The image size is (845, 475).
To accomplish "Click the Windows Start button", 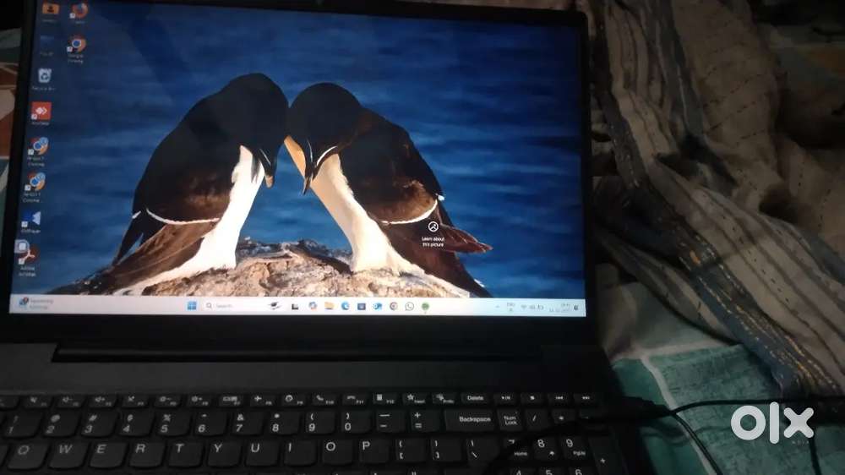I will click(x=192, y=306).
